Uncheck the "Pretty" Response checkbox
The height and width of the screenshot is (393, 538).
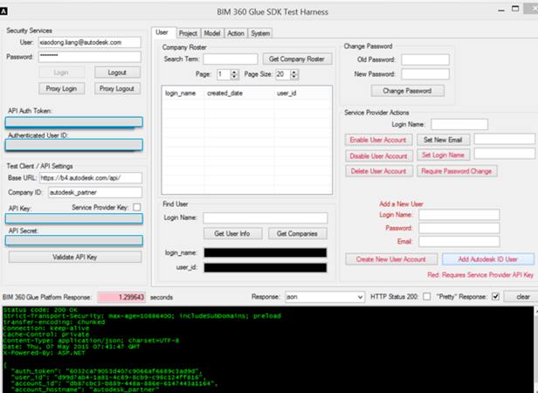(x=495, y=296)
